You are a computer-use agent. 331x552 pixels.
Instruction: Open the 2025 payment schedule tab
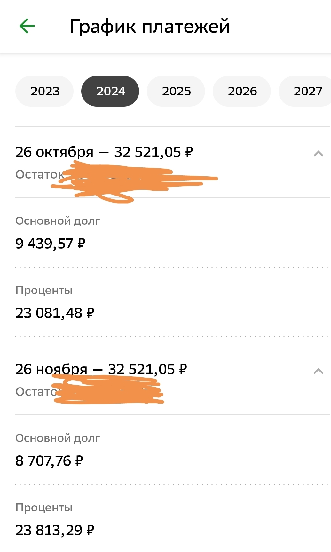pos(176,91)
